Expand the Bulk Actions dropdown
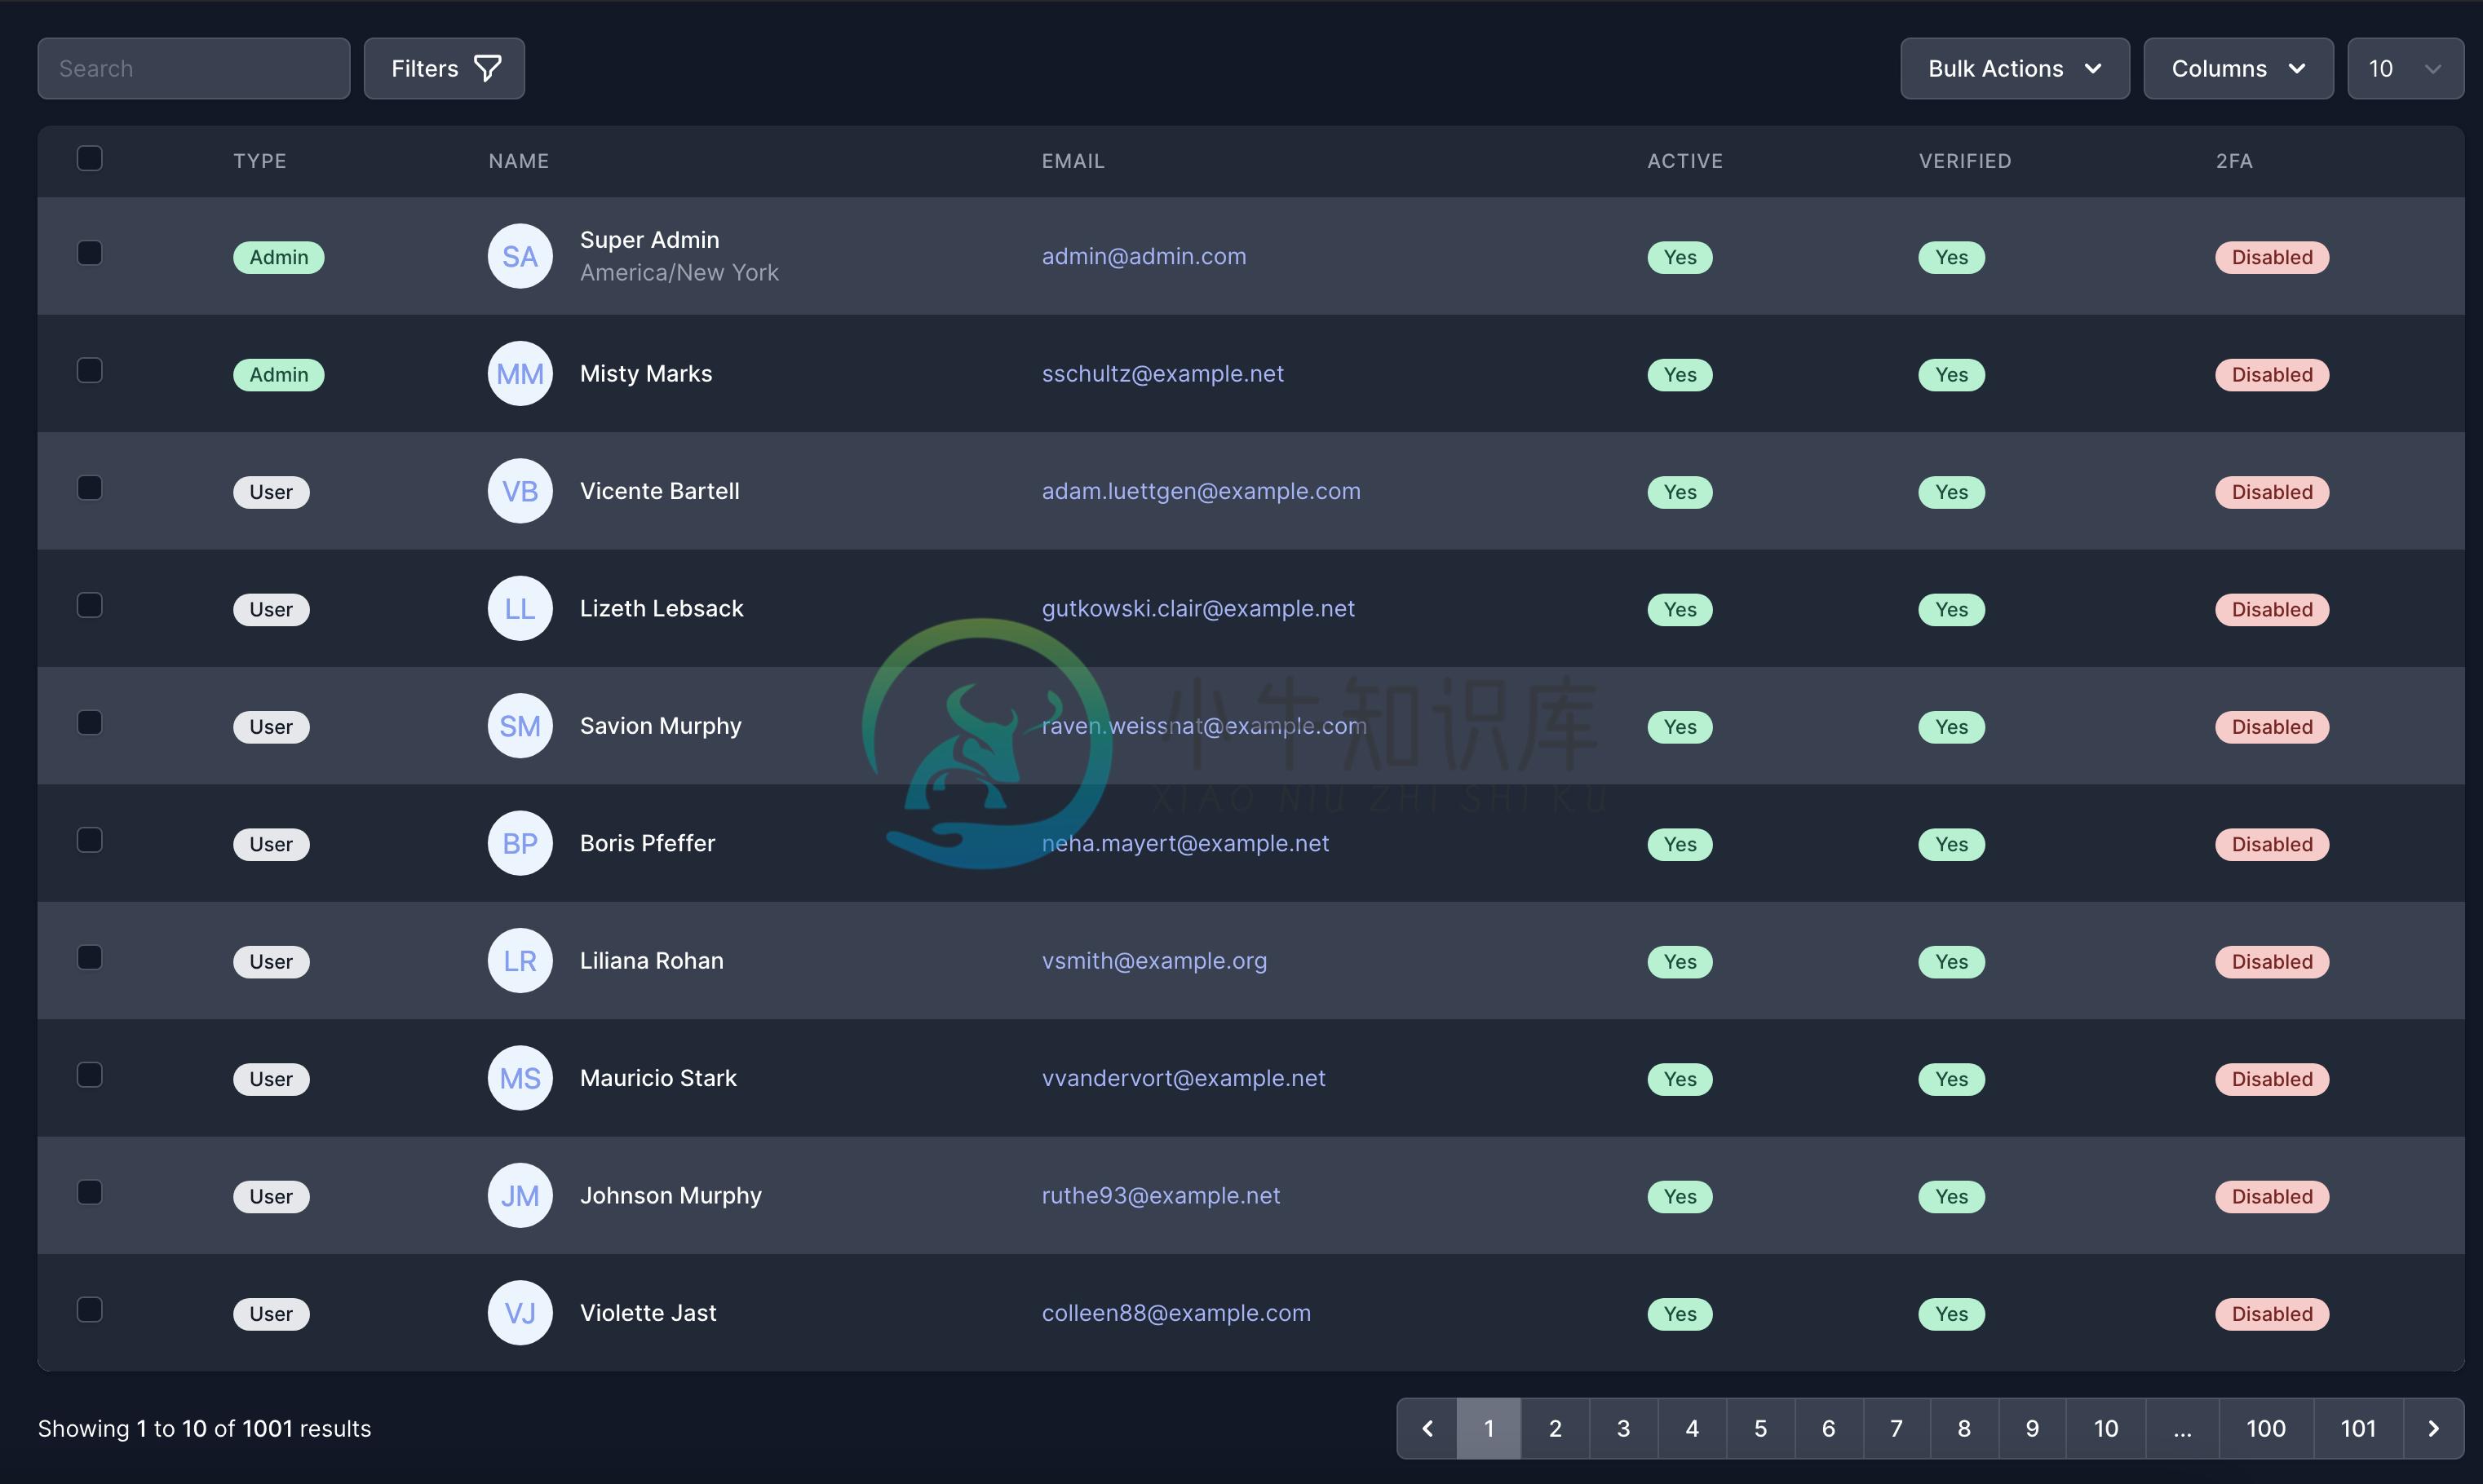Image resolution: width=2483 pixels, height=1484 pixels. point(2015,67)
